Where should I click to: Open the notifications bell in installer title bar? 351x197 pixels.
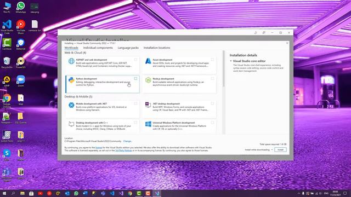pos(256,33)
